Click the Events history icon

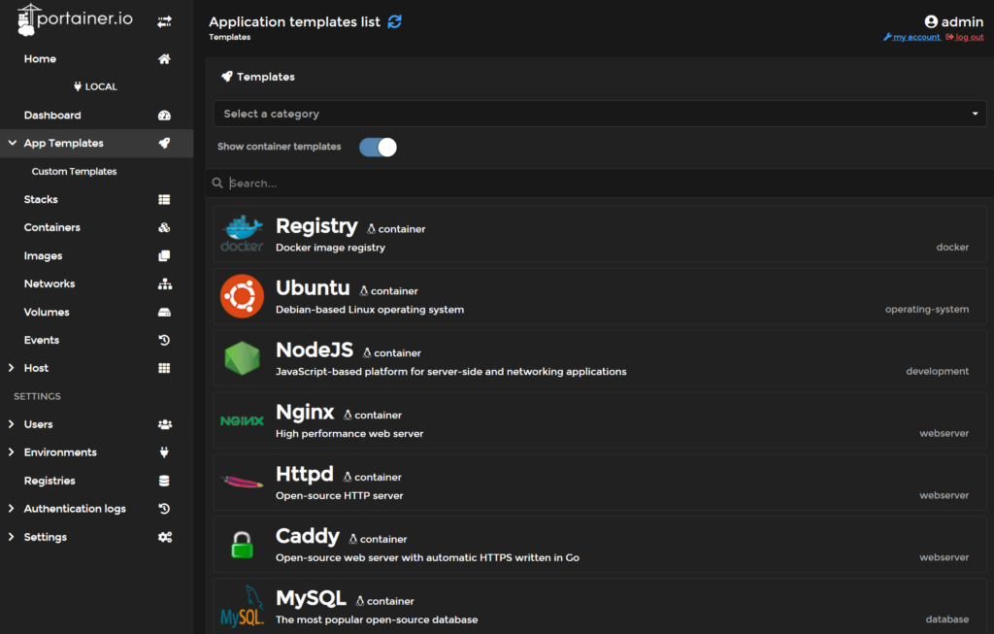[164, 340]
